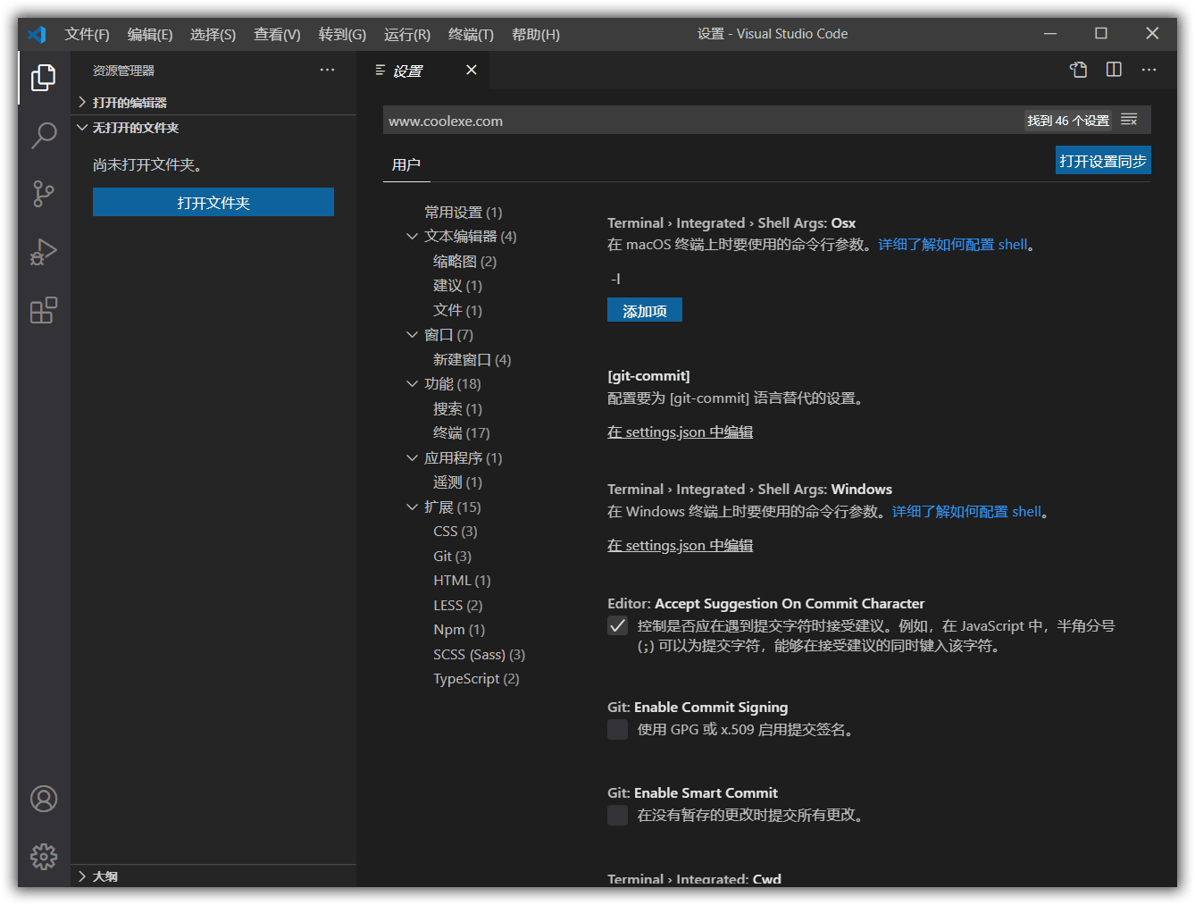Click the Manage gear icon
Viewport: 1195px width, 905px height.
[43, 857]
